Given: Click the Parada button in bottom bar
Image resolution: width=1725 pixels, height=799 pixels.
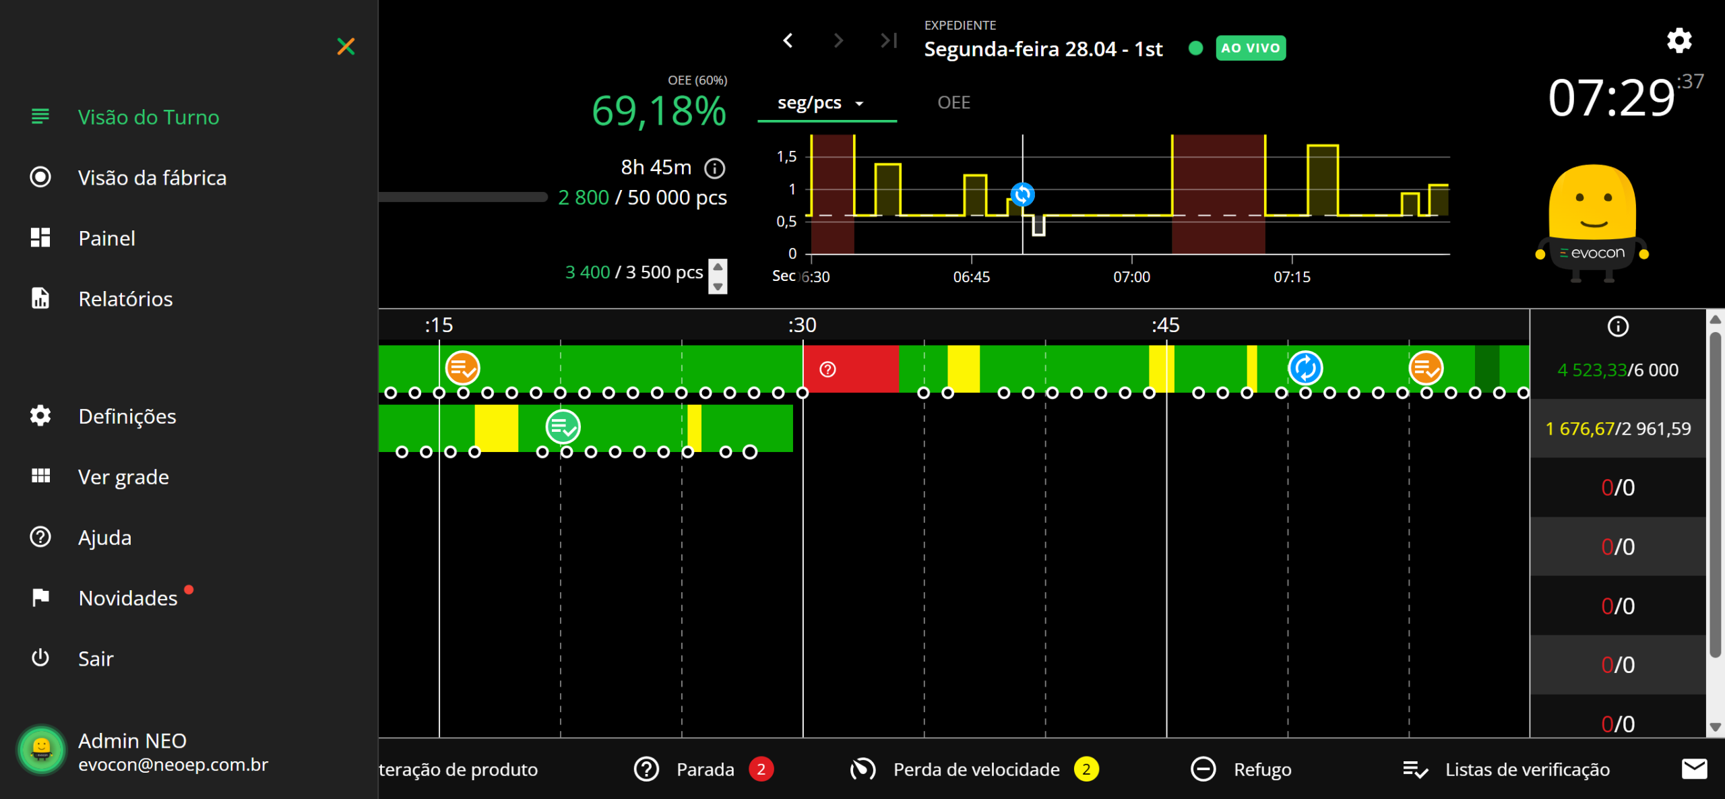Looking at the screenshot, I should pos(704,769).
